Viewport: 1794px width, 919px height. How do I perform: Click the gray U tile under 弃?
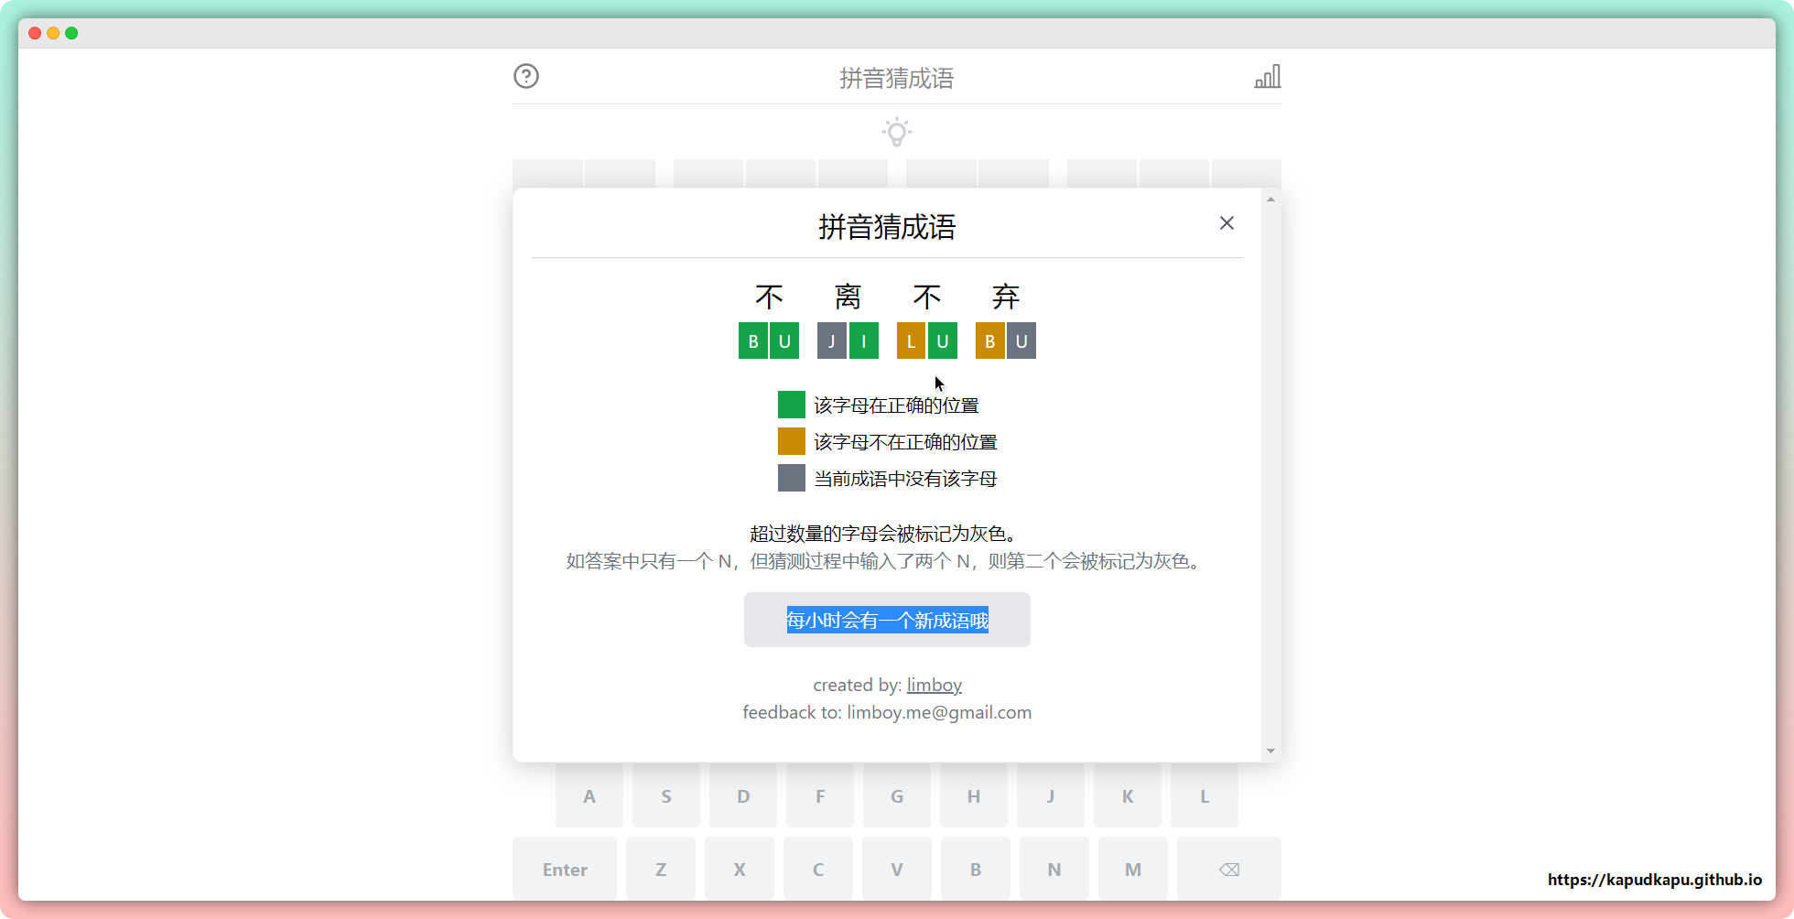pyautogui.click(x=1021, y=341)
